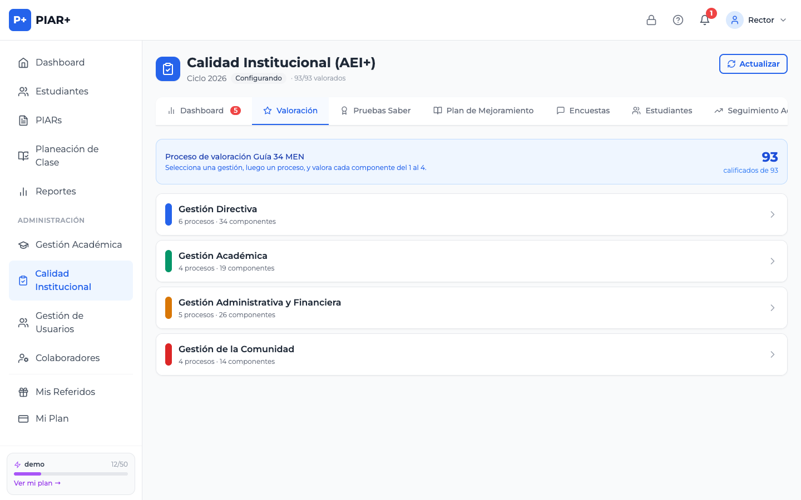801x500 pixels.
Task: Expand Gestión Directiva chevron
Action: [773, 214]
